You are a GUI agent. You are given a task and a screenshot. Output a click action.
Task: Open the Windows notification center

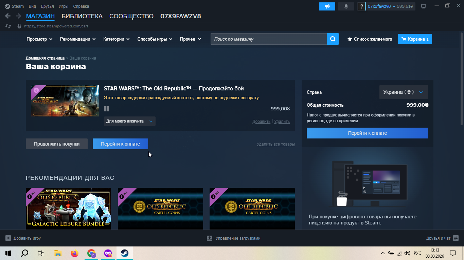coord(452,253)
